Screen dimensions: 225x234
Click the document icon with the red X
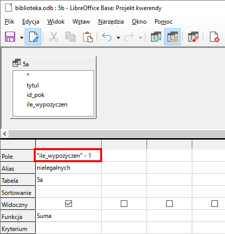pos(214,37)
